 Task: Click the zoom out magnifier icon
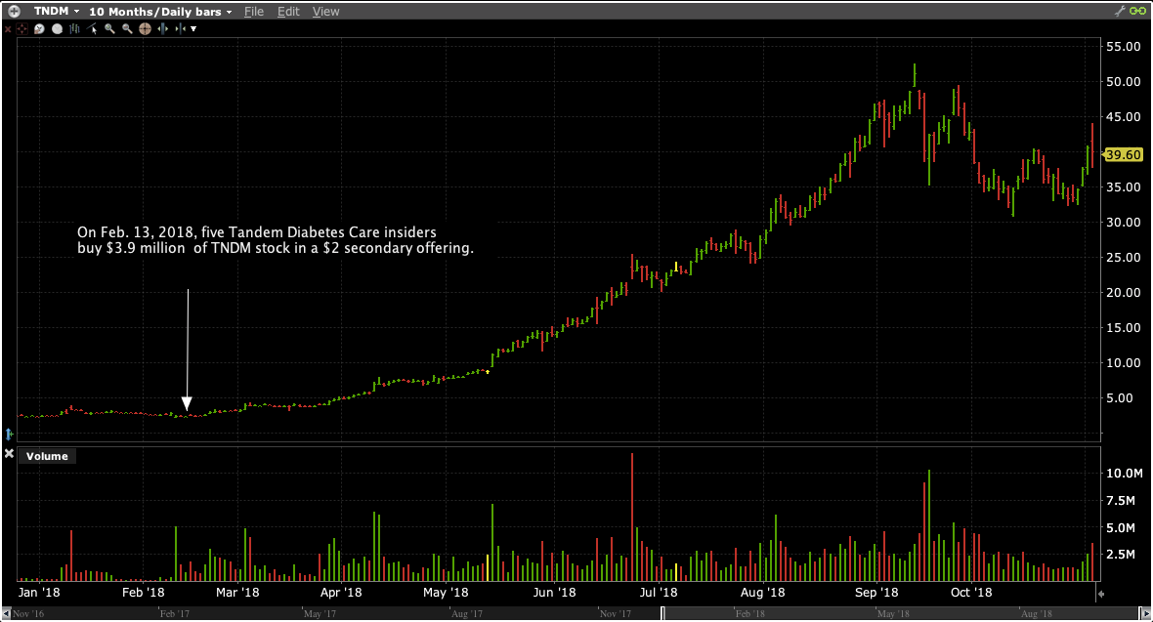[x=126, y=29]
